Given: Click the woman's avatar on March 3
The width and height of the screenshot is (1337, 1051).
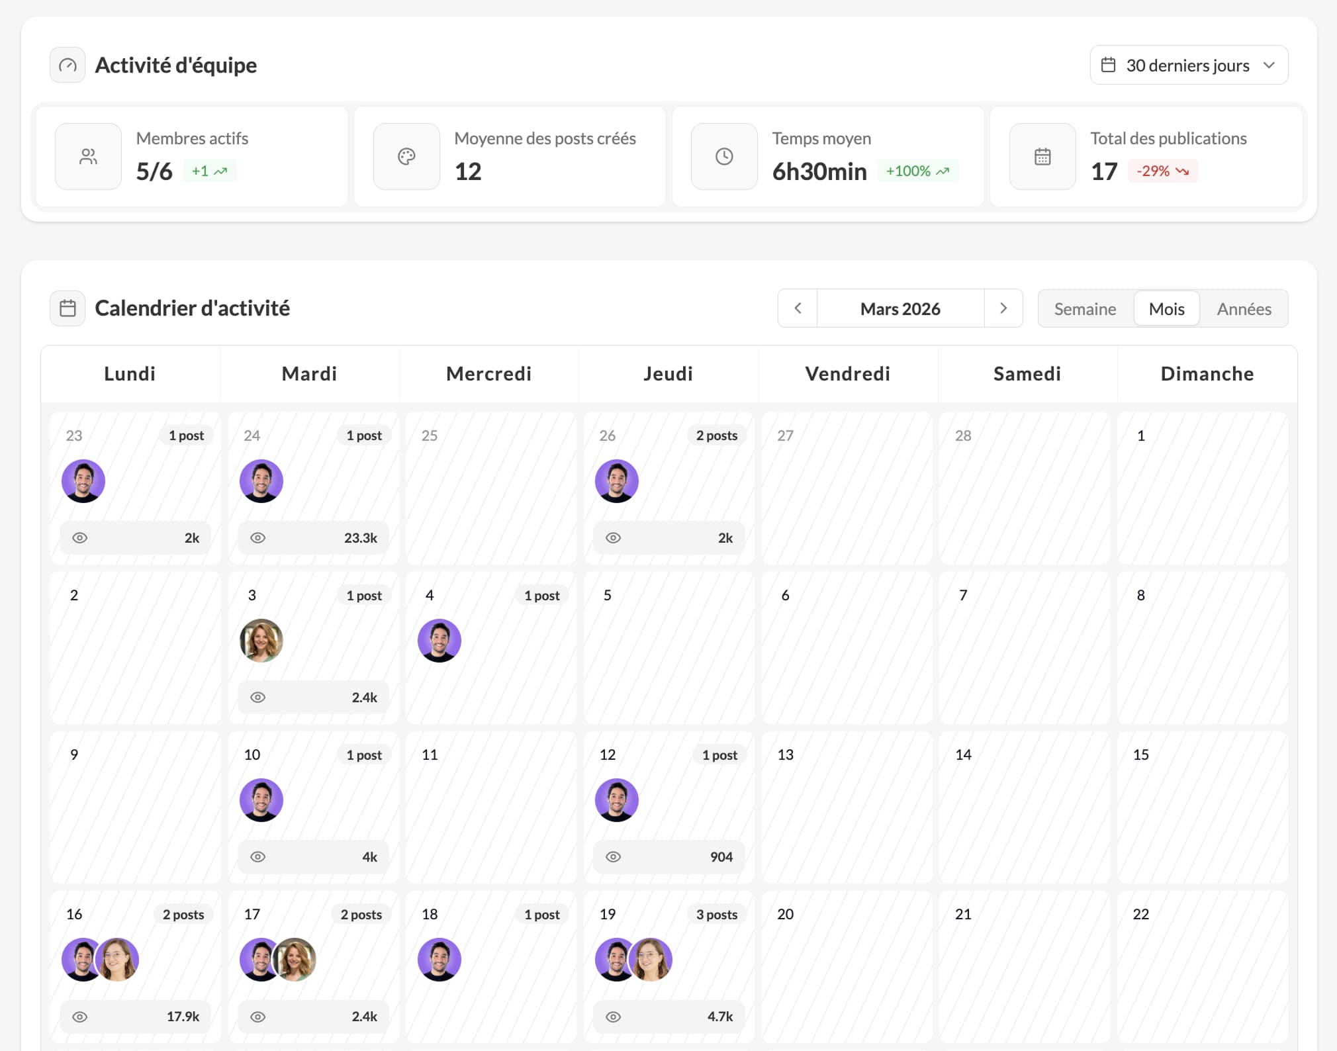Looking at the screenshot, I should [x=261, y=641].
